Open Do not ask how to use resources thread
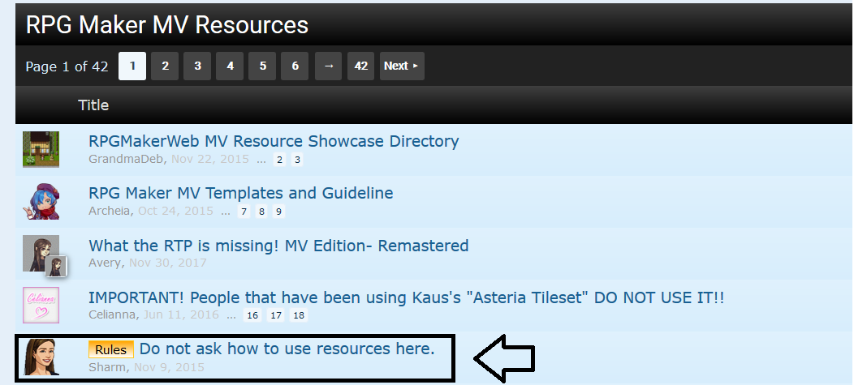The width and height of the screenshot is (854, 385). click(x=287, y=349)
